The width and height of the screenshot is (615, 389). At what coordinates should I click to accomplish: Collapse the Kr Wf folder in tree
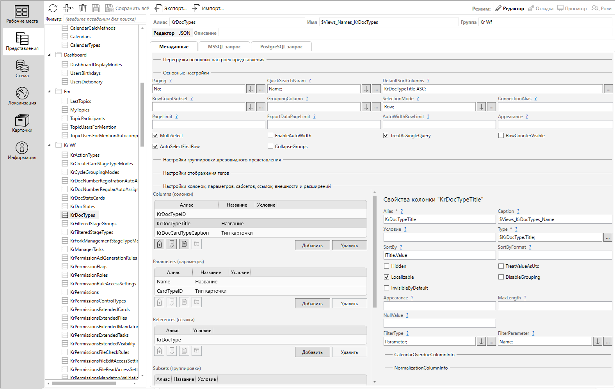point(50,145)
